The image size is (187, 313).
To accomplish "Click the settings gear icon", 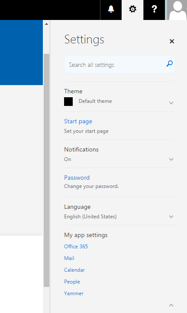I will tap(132, 10).
